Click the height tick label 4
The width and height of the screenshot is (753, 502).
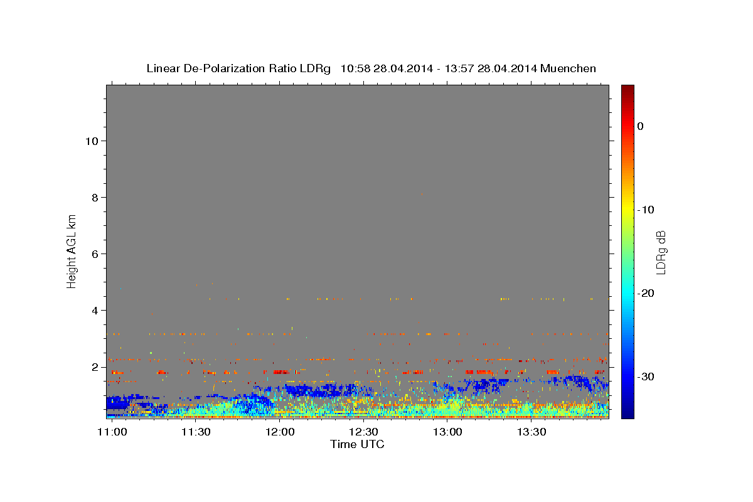(x=95, y=311)
